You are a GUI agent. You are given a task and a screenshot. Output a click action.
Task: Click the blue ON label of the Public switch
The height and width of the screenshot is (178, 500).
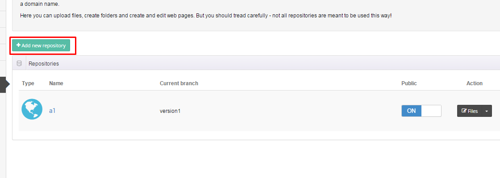(411, 111)
